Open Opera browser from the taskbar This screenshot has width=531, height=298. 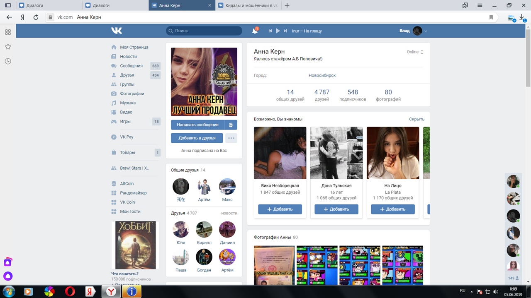[x=70, y=291]
